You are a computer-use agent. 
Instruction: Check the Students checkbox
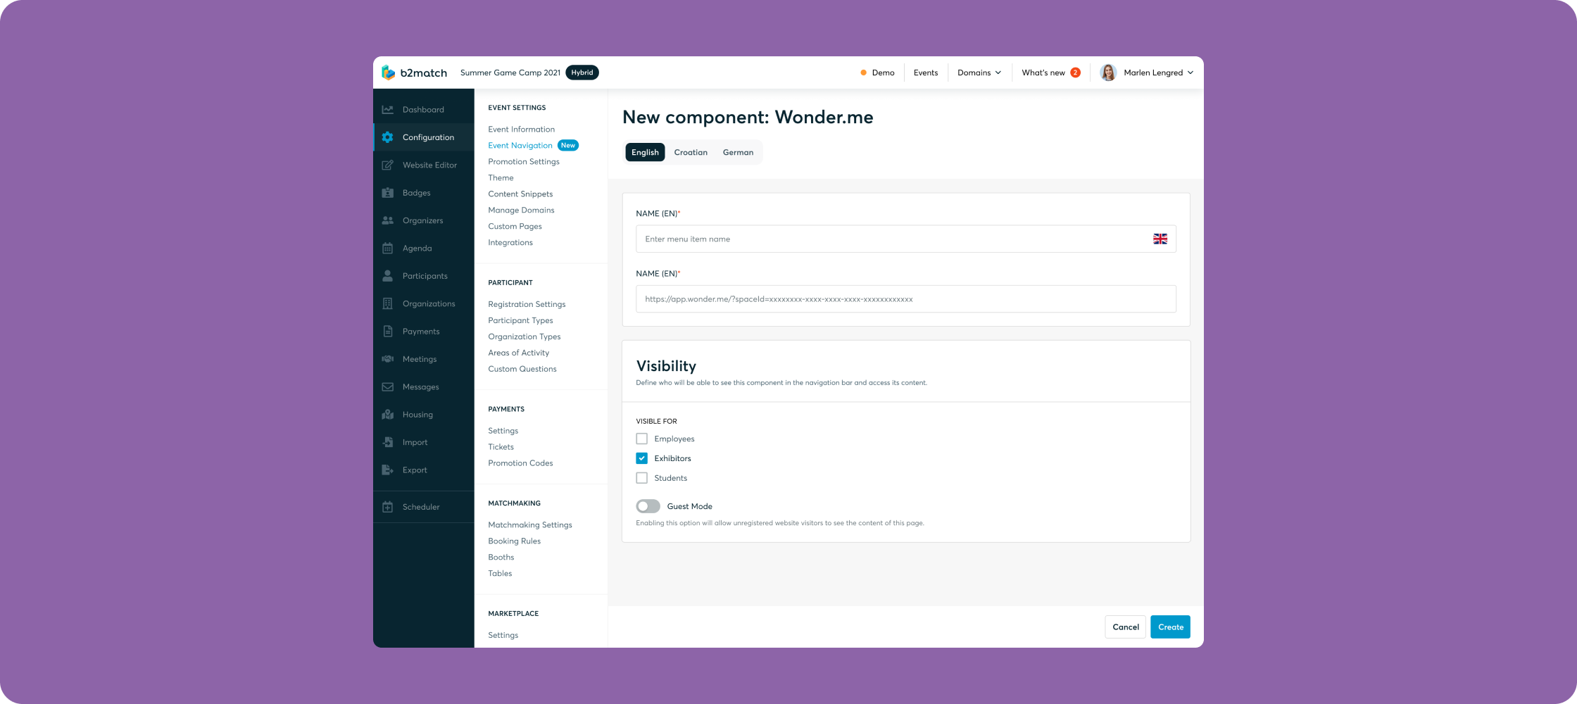[641, 478]
